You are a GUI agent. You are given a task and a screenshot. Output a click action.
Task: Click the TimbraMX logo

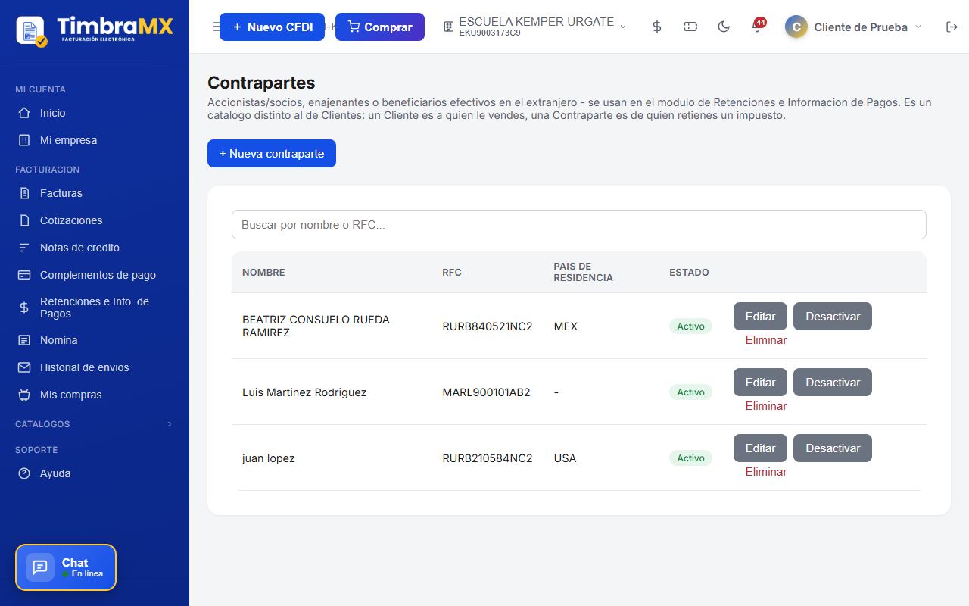point(95,30)
